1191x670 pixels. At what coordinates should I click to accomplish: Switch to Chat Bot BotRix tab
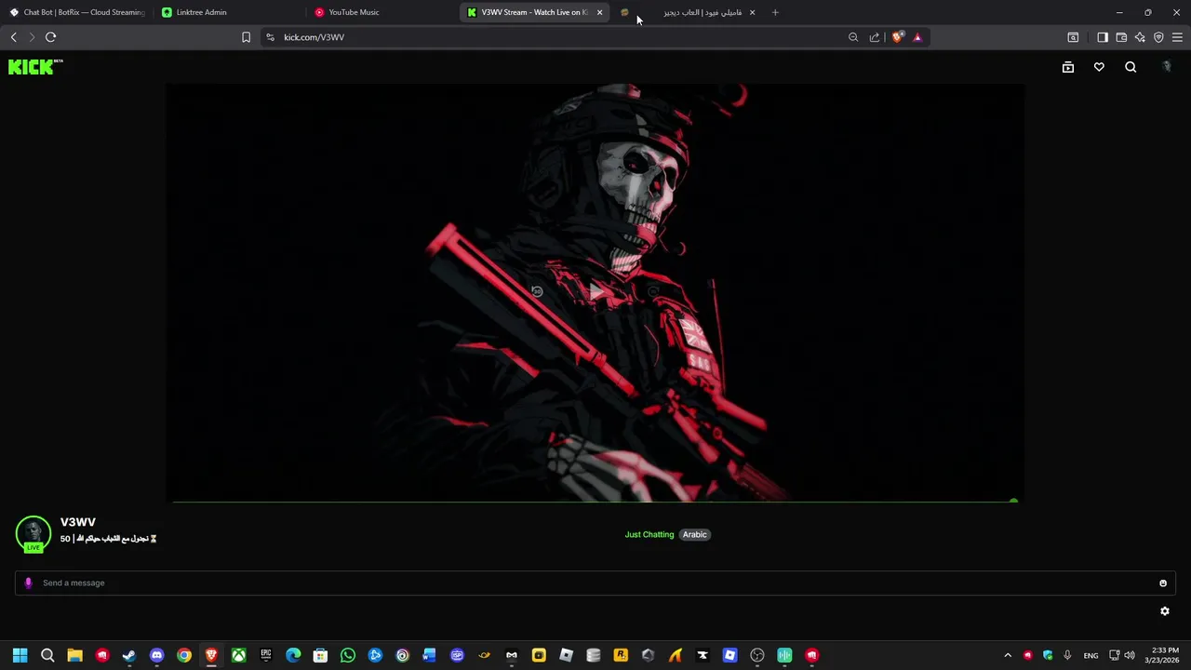point(76,12)
